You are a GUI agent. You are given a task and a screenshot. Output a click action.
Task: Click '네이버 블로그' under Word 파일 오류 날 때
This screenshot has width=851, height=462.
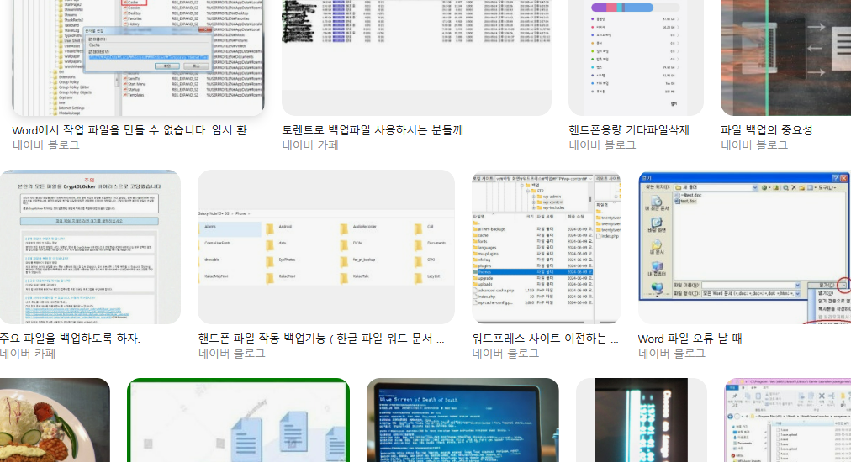coord(672,354)
